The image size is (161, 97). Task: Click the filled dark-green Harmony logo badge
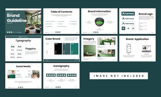pyautogui.click(x=128, y=13)
